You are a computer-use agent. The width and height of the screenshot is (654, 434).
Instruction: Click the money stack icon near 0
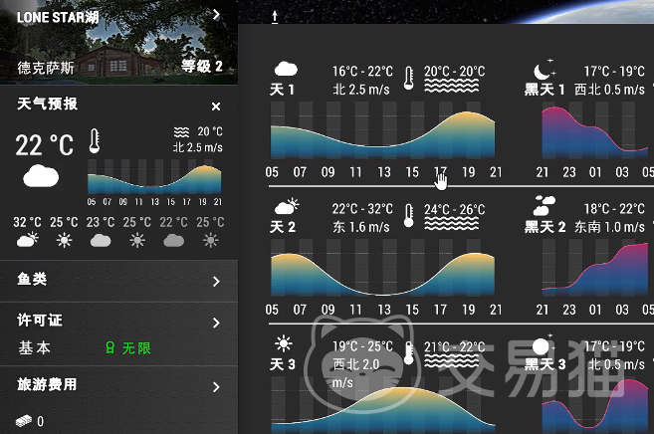(x=24, y=420)
